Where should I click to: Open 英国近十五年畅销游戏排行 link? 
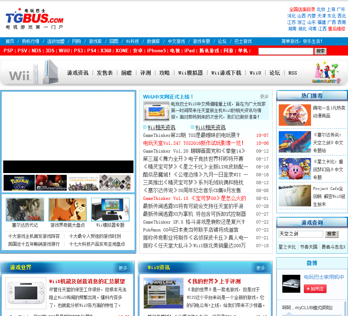[34, 244]
